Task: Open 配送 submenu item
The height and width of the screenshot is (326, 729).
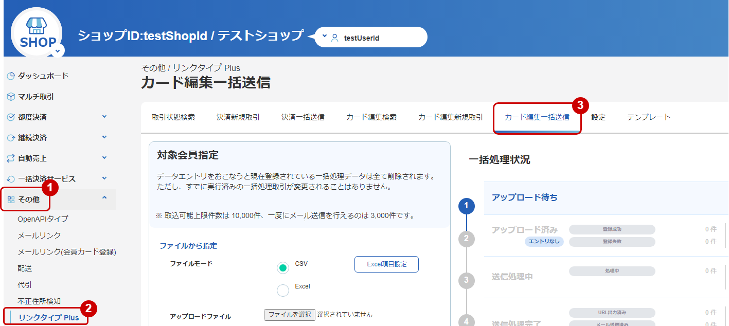Action: (25, 268)
